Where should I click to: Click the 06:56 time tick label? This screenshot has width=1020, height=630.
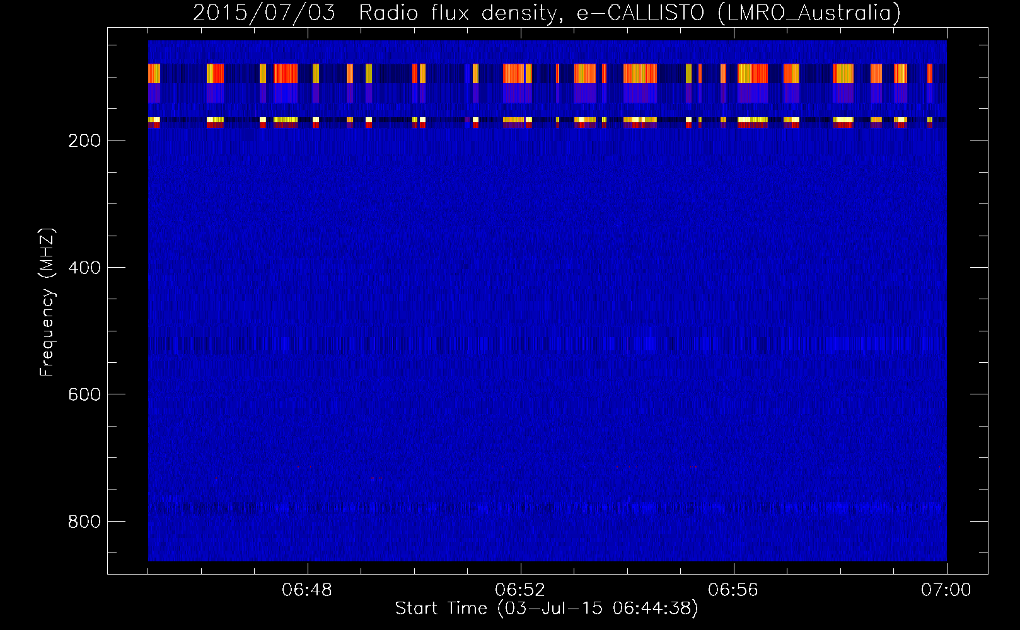[x=733, y=590]
